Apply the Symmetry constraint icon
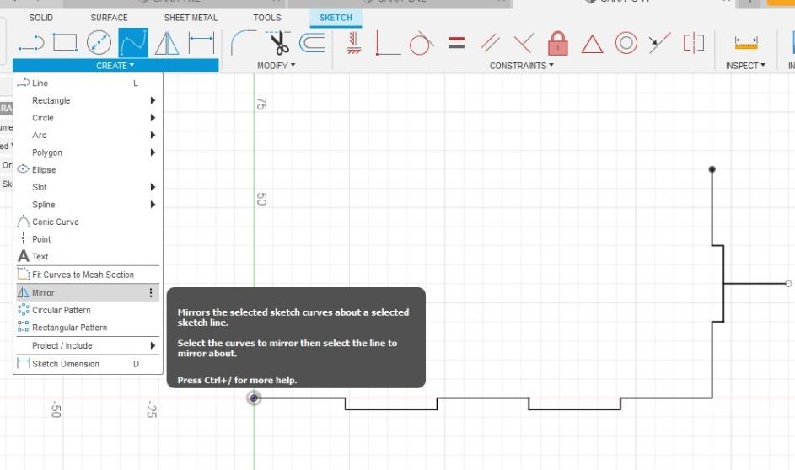795x470 pixels. tap(693, 43)
